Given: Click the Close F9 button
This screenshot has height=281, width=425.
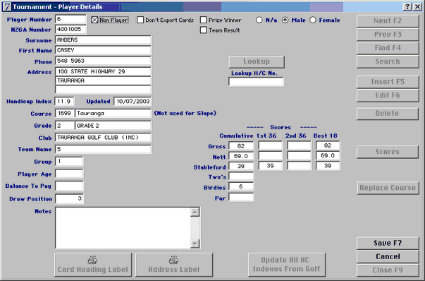Looking at the screenshot, I should click(388, 270).
